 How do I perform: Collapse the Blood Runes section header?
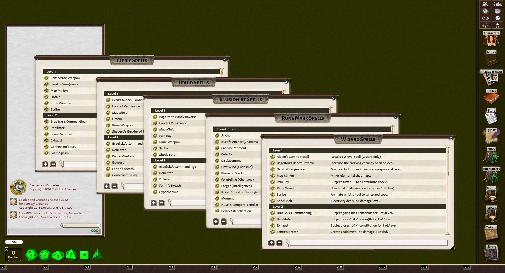(226, 129)
